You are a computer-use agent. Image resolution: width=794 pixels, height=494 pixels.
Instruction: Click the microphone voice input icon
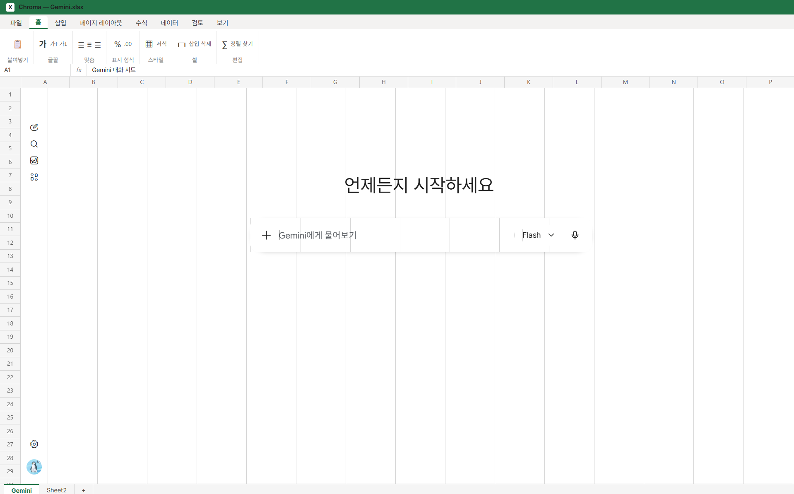[x=575, y=235]
